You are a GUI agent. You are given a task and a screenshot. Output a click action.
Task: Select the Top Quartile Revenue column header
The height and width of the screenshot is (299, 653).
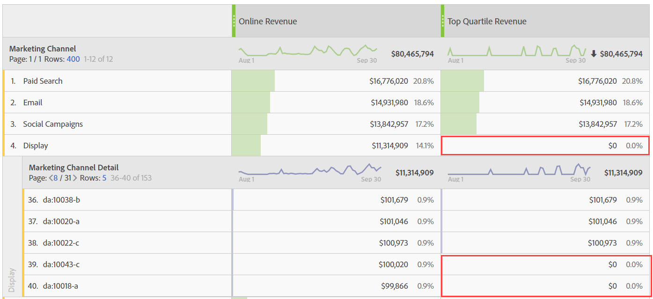pos(487,21)
